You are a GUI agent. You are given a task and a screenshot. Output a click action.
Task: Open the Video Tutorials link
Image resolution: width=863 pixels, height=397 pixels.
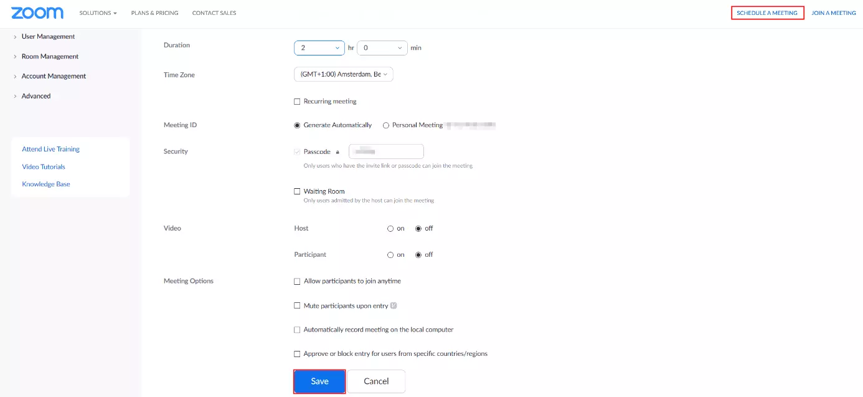(x=44, y=167)
